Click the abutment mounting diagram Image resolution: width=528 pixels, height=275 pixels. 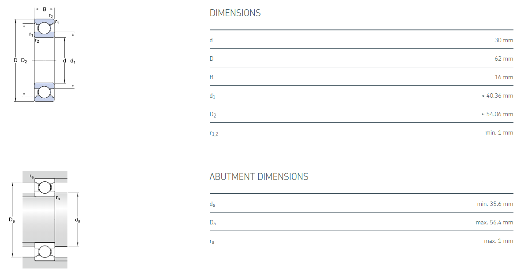45,220
